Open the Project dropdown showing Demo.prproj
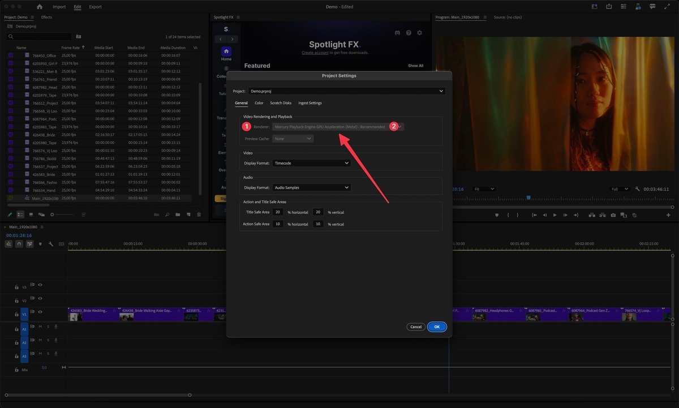 pyautogui.click(x=349, y=91)
